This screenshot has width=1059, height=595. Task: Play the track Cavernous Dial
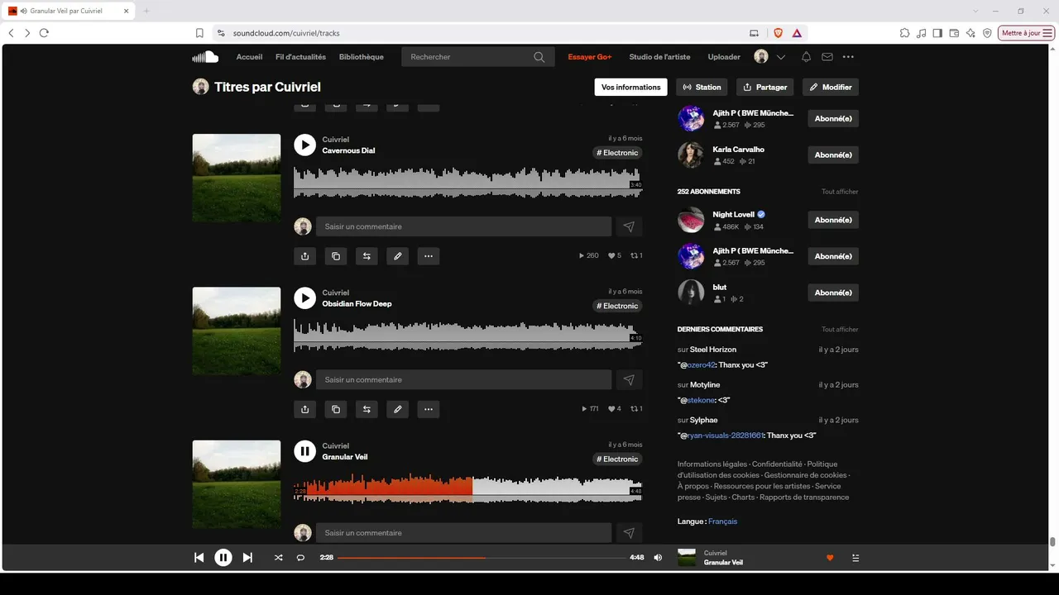[x=304, y=145]
